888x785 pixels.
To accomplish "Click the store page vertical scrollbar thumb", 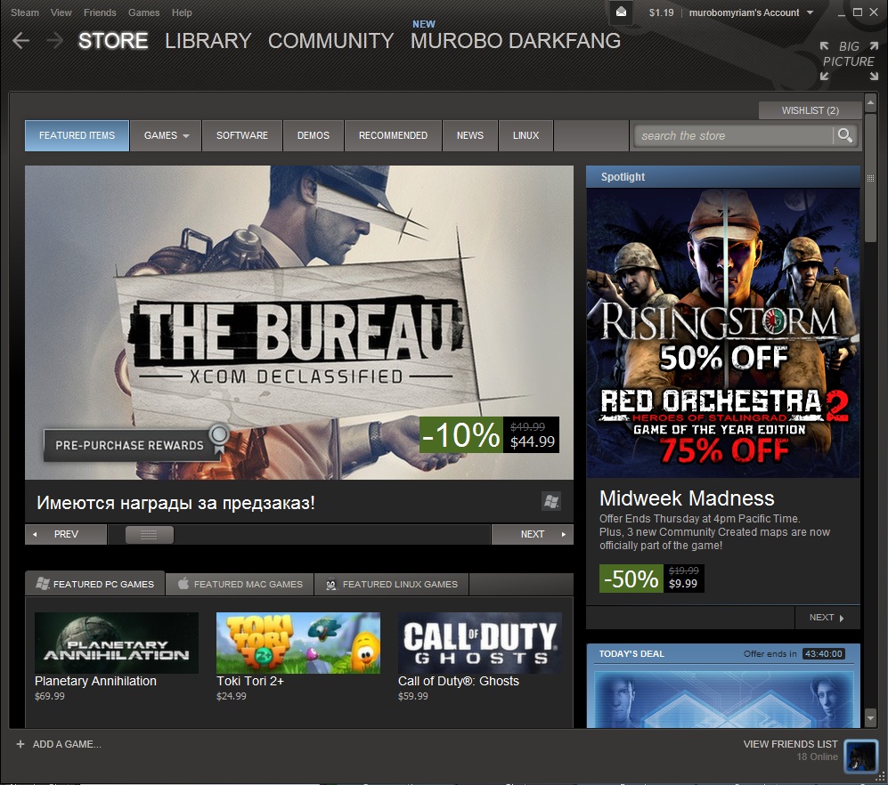I will (x=870, y=176).
